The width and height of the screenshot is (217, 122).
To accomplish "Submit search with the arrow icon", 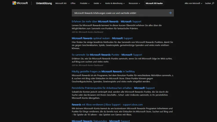I will (170, 13).
